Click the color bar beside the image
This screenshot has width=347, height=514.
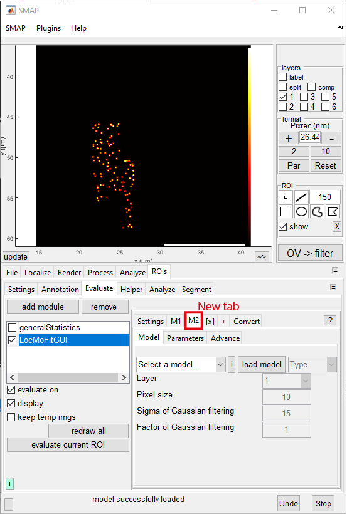pyautogui.click(x=250, y=146)
